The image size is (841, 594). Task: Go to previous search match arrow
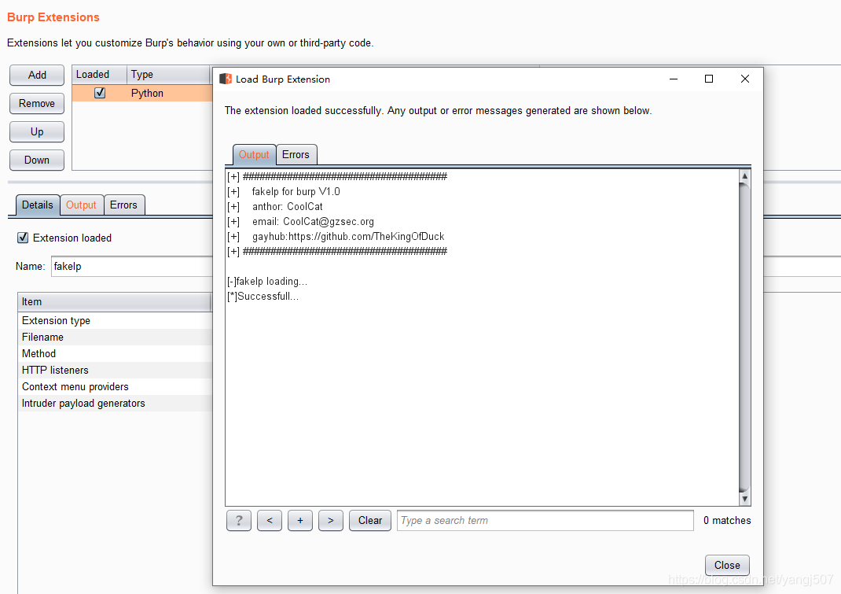click(270, 520)
